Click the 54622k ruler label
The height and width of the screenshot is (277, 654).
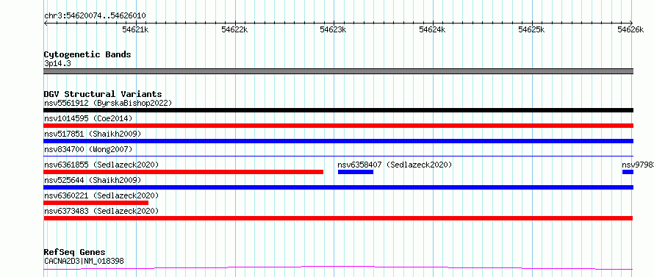point(234,29)
